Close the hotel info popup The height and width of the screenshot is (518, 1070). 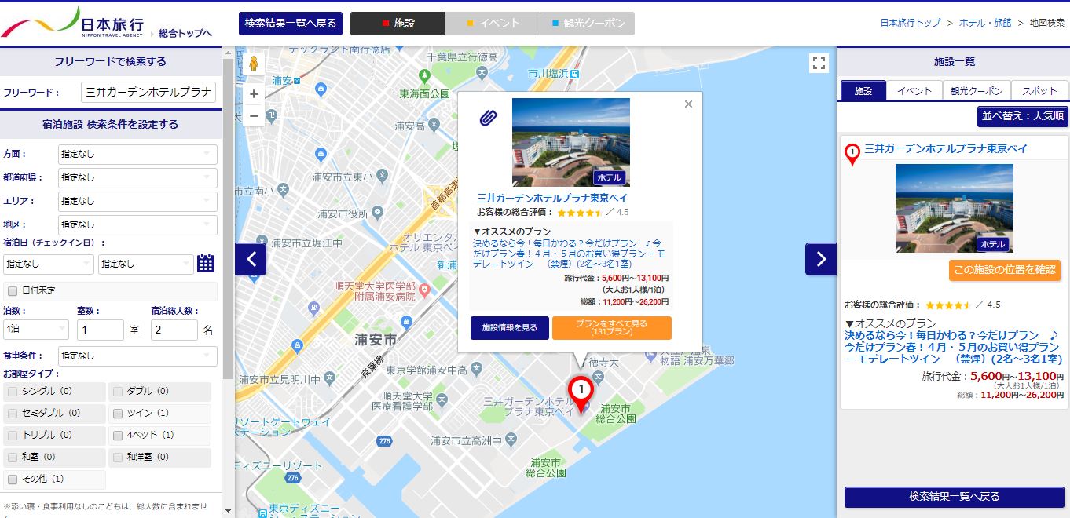[688, 104]
